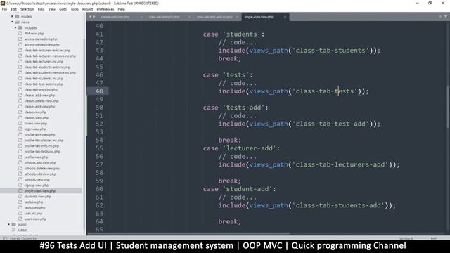The image size is (450, 253).
Task: Open class-tab-tests.inc.php in the sidebar
Action: point(41,89)
